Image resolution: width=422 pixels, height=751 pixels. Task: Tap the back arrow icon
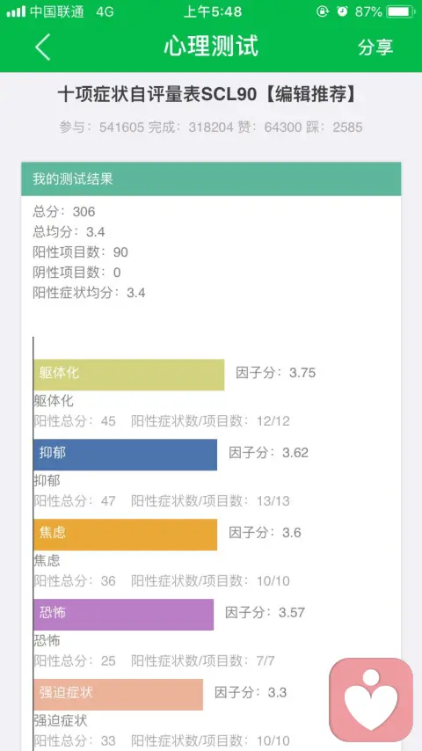(42, 47)
